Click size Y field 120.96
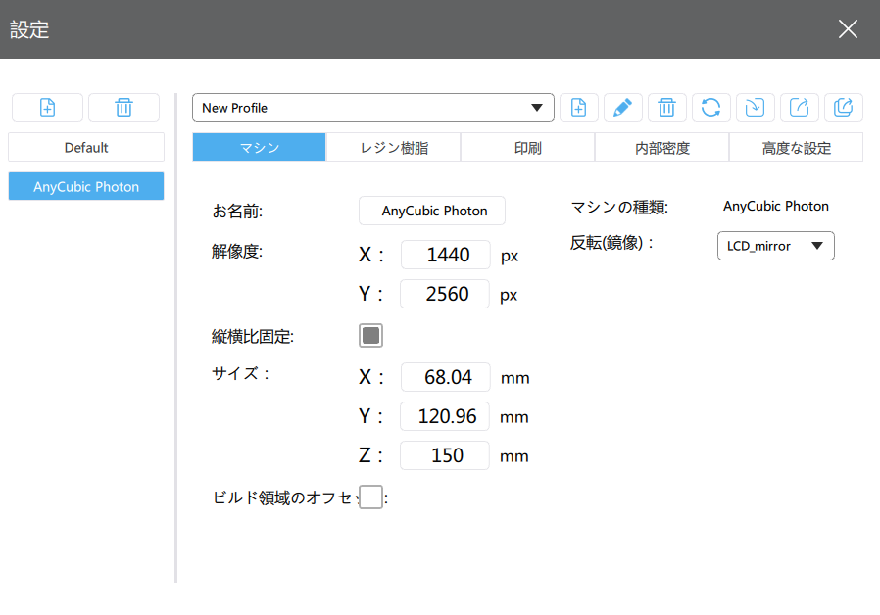This screenshot has width=880, height=615. [445, 416]
